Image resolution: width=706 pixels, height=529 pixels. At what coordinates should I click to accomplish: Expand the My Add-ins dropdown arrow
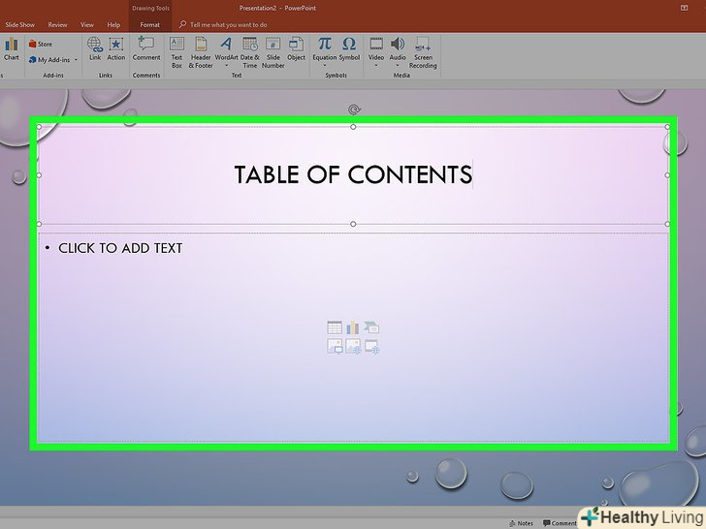point(76,59)
